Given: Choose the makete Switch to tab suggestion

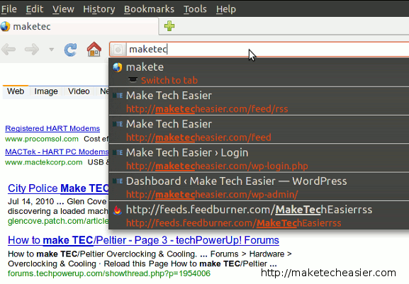Looking at the screenshot, I should click(259, 73).
